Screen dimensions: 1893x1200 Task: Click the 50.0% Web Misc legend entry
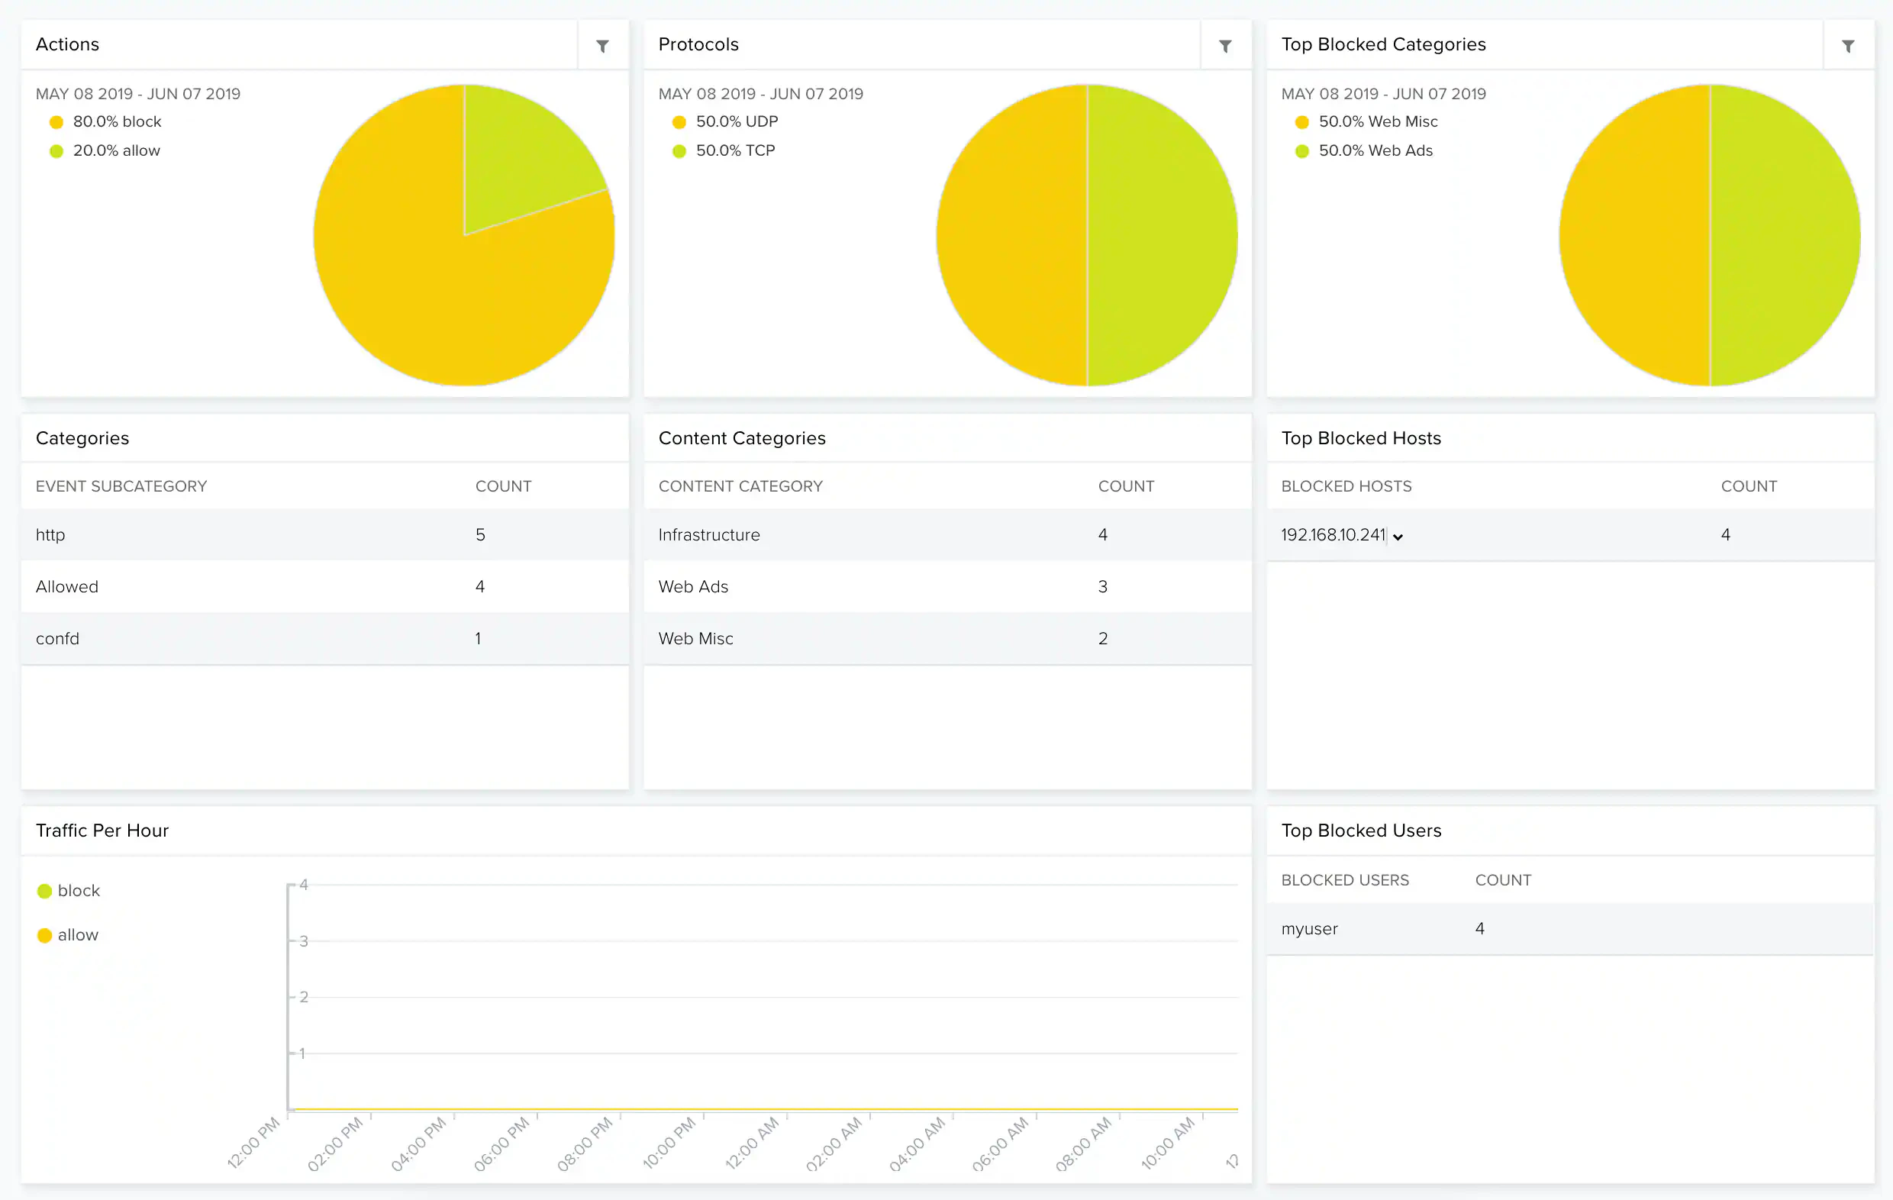1377,122
